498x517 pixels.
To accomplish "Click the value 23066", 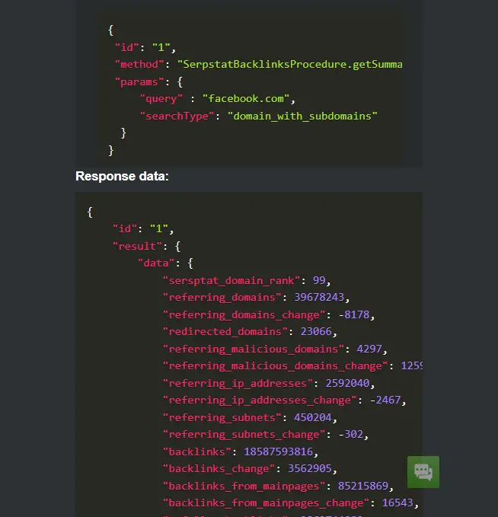I will tap(316, 331).
